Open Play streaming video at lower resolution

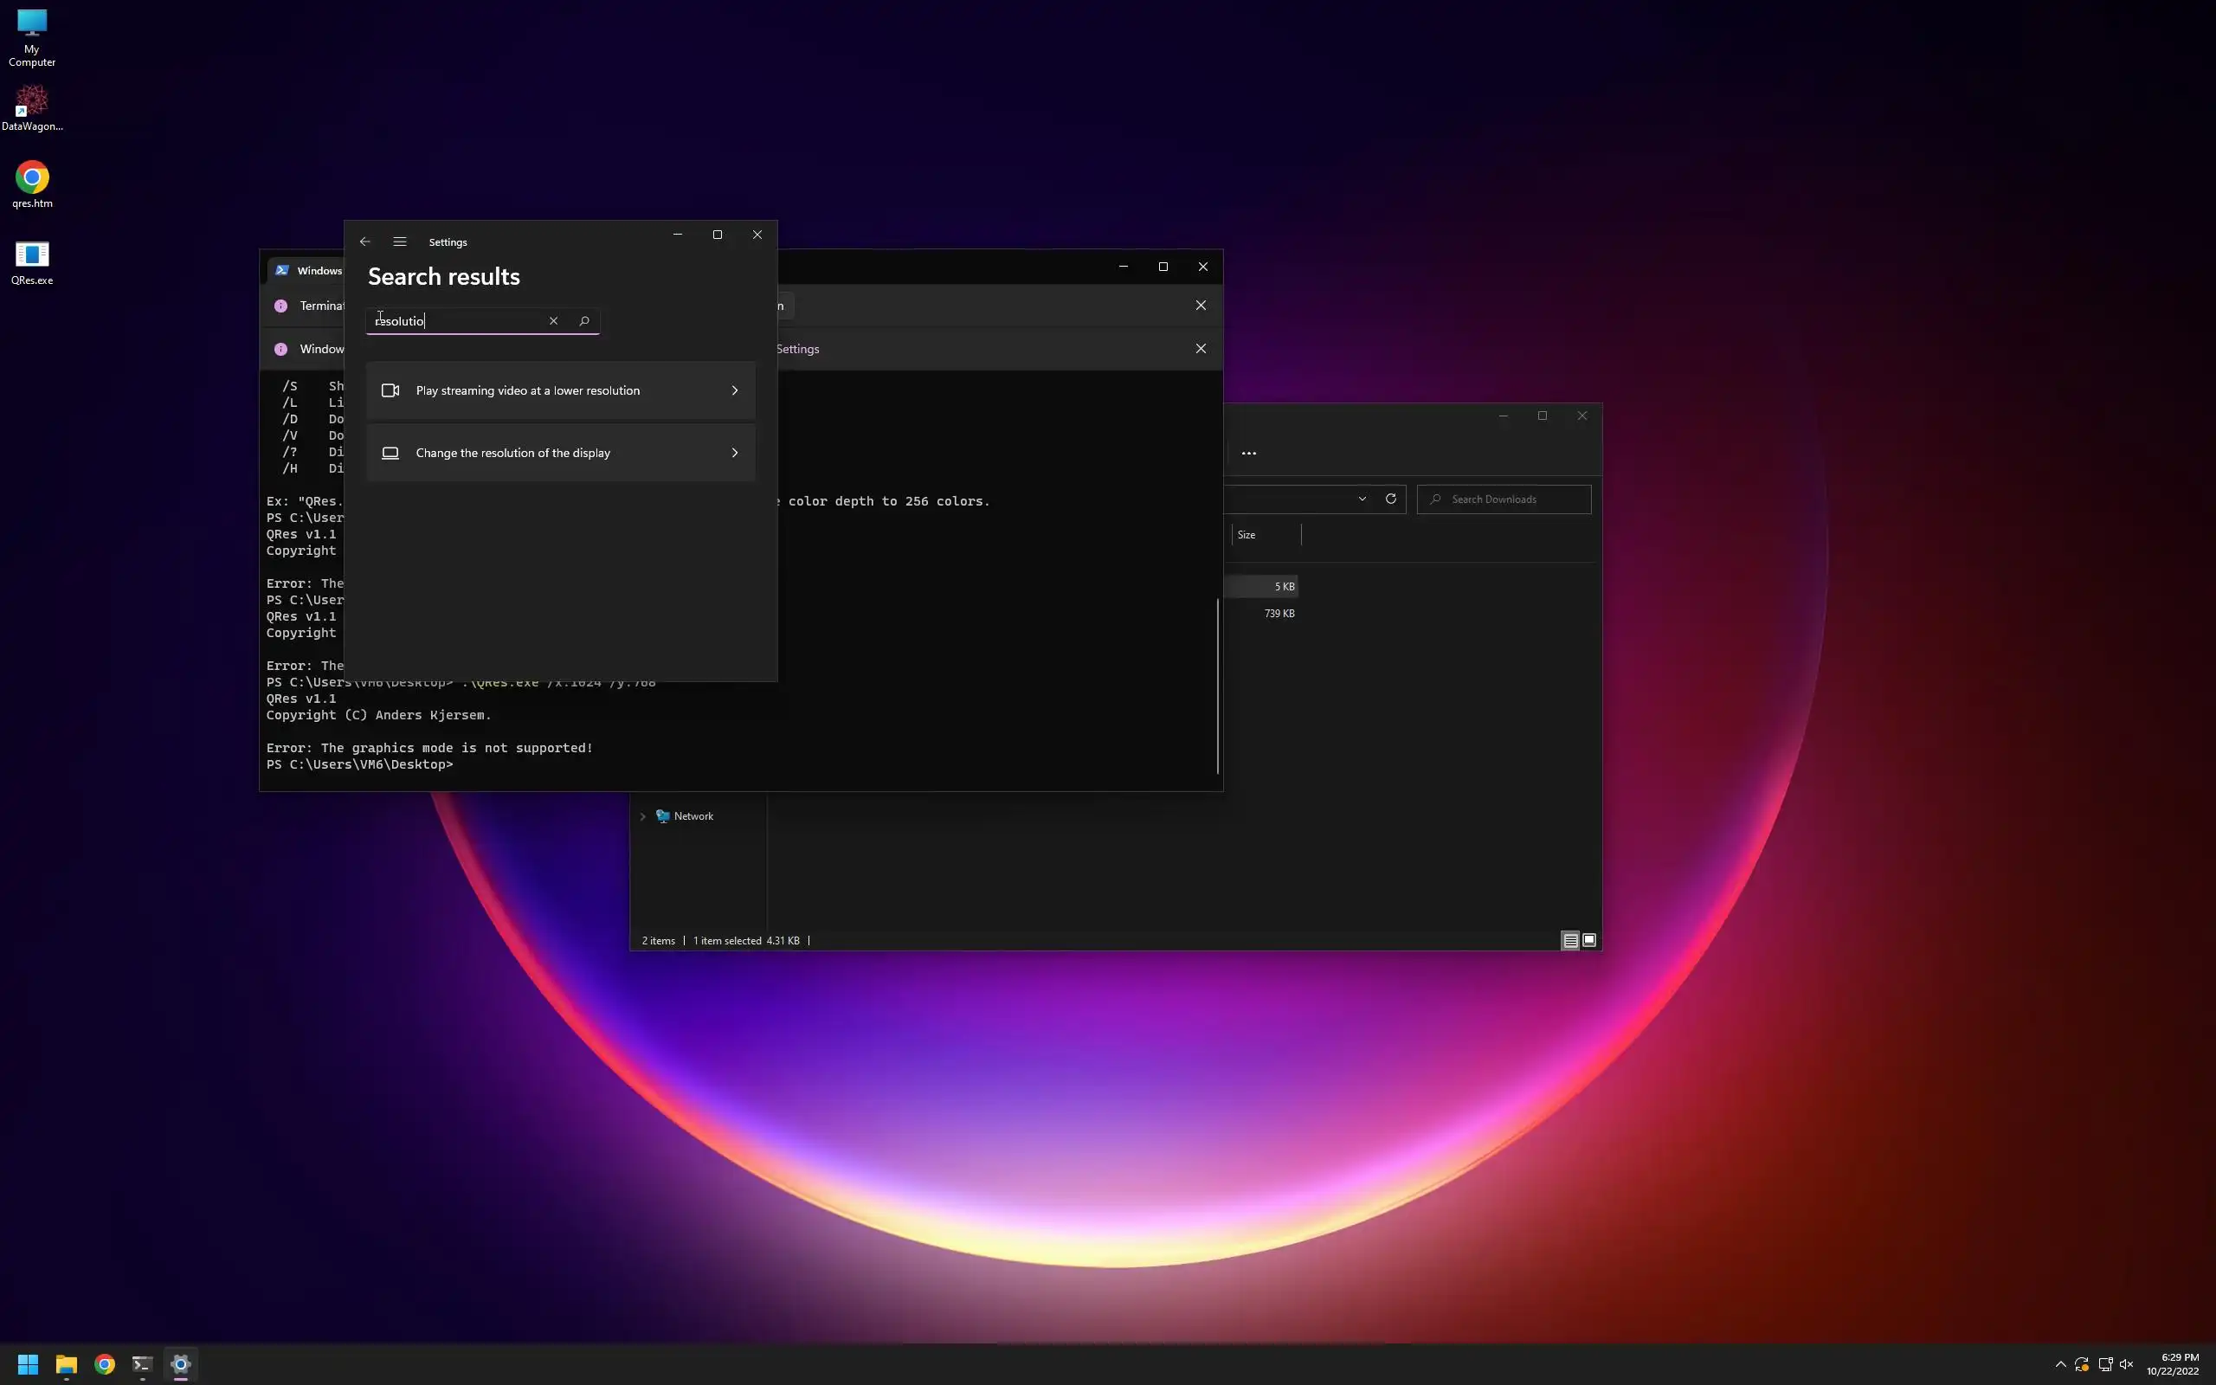(560, 390)
